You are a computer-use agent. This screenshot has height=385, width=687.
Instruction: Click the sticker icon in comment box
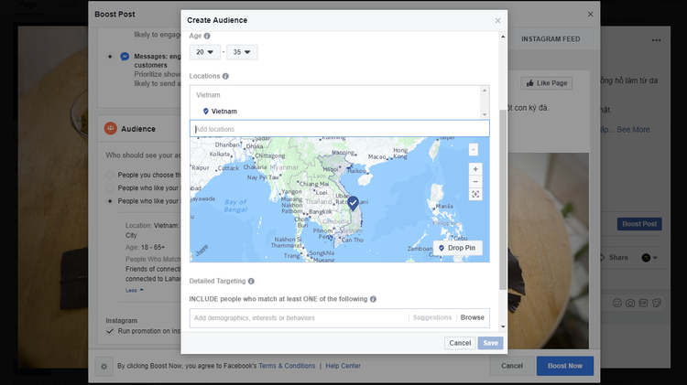(657, 303)
